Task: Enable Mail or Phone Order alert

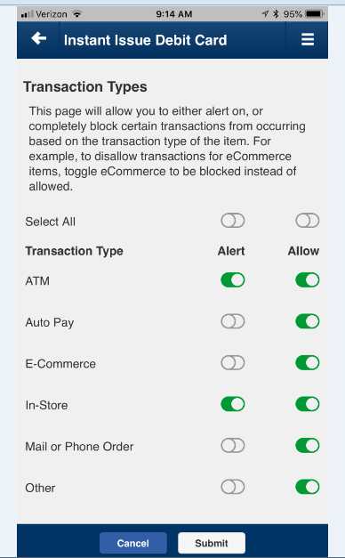Action: coord(233,446)
